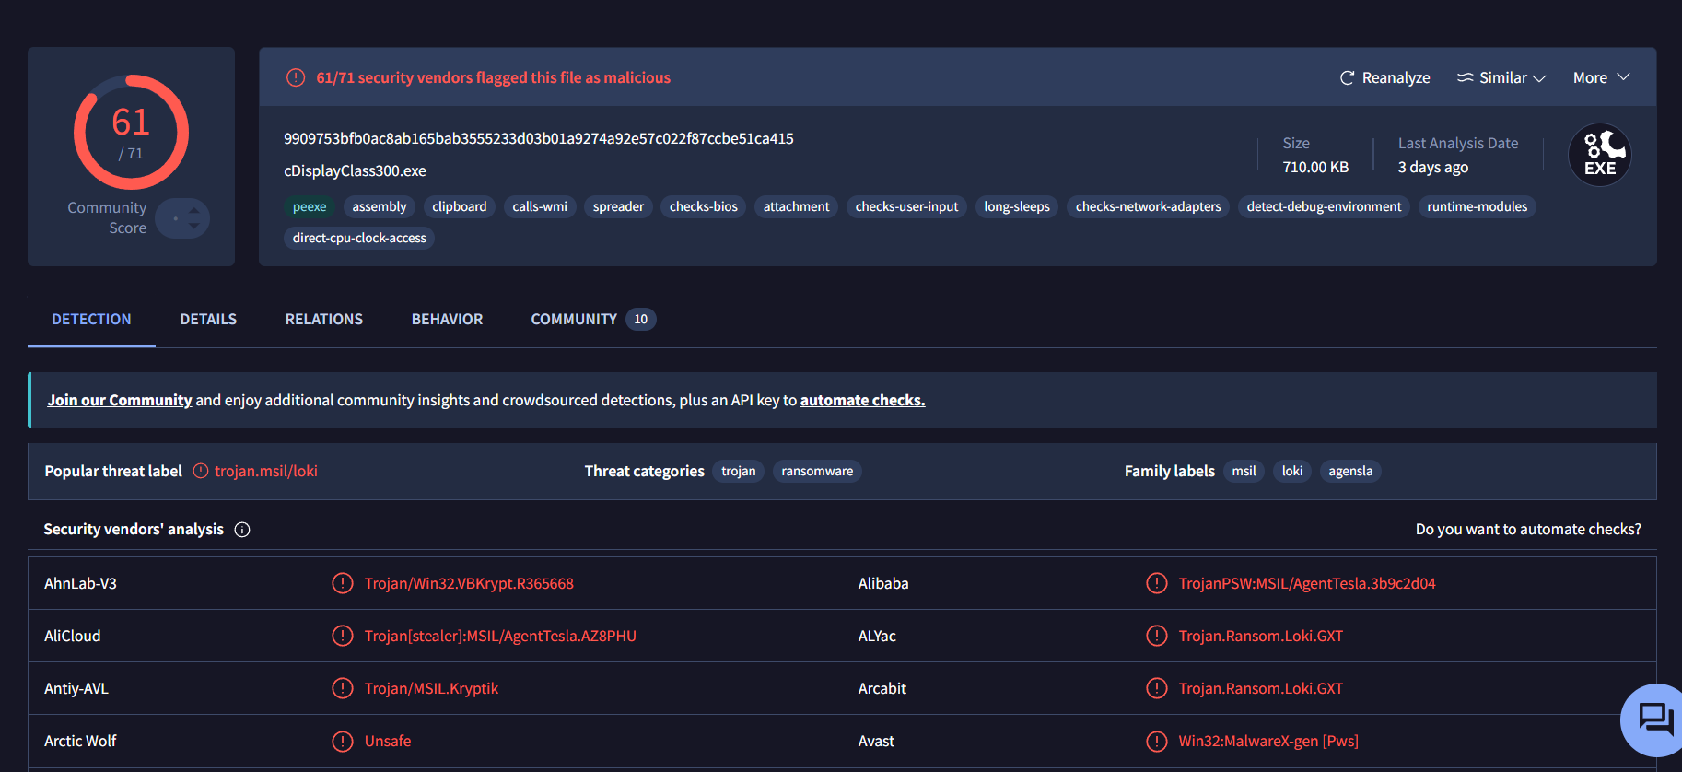Click the info icon beside Security vendors' analysis
This screenshot has width=1682, height=772.
tap(242, 530)
